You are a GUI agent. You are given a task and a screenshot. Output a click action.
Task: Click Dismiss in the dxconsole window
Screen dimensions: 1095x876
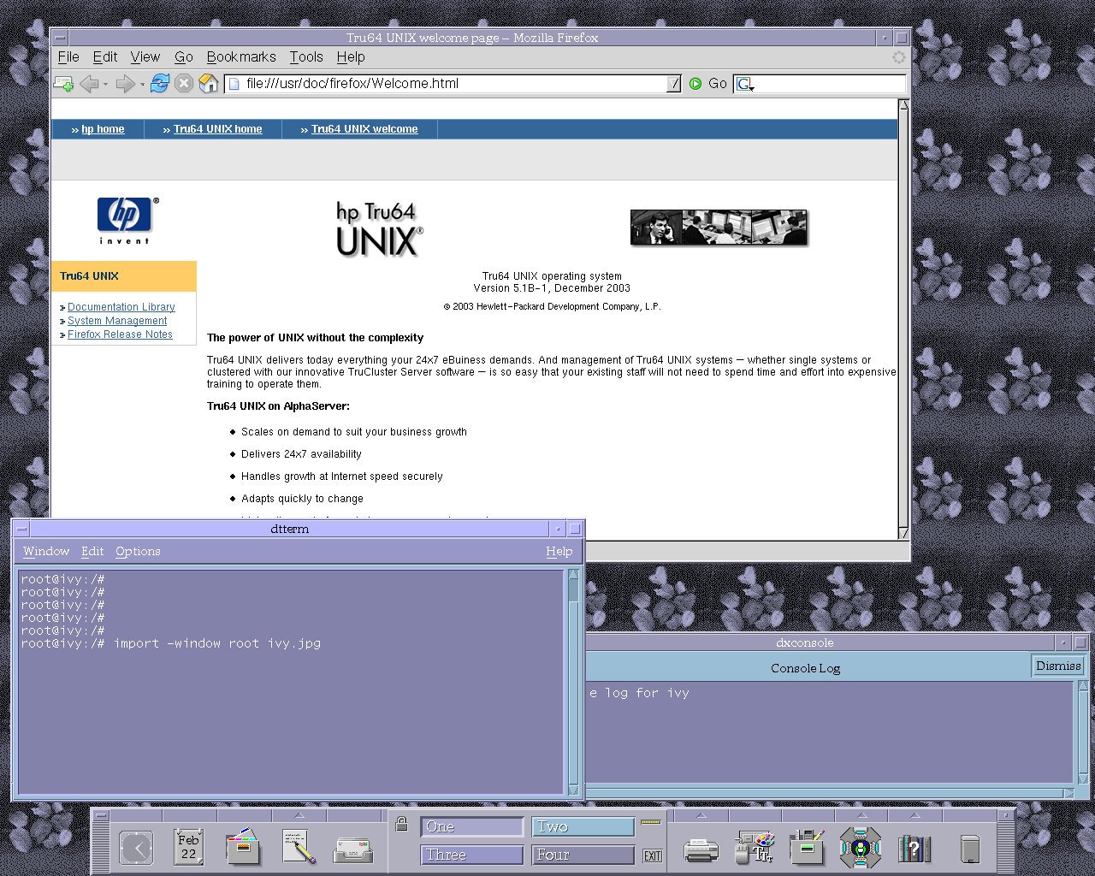tap(1058, 666)
